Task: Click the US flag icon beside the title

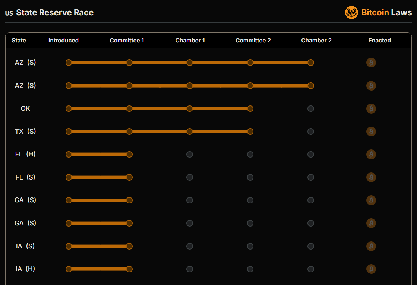Action: click(x=9, y=13)
